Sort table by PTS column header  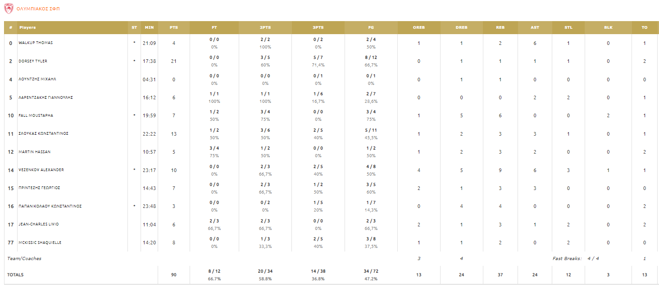[x=174, y=27]
